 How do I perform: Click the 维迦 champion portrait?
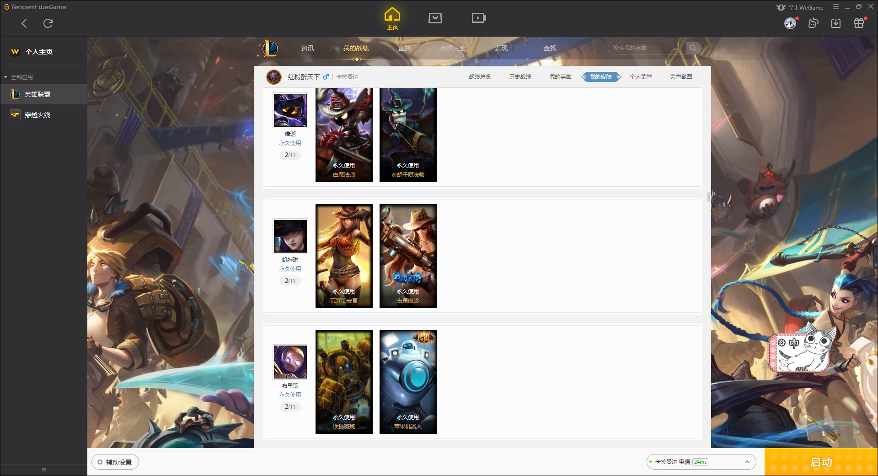tap(290, 110)
